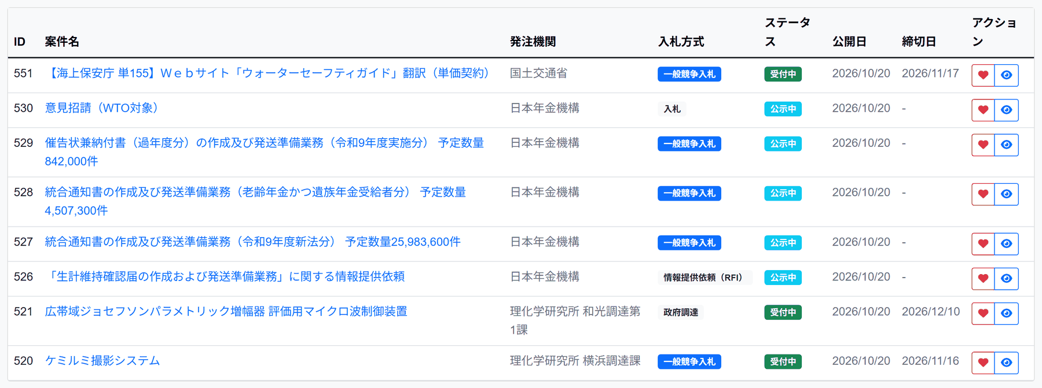
Task: Click the 政府調達 badge in row 521
Action: point(681,312)
